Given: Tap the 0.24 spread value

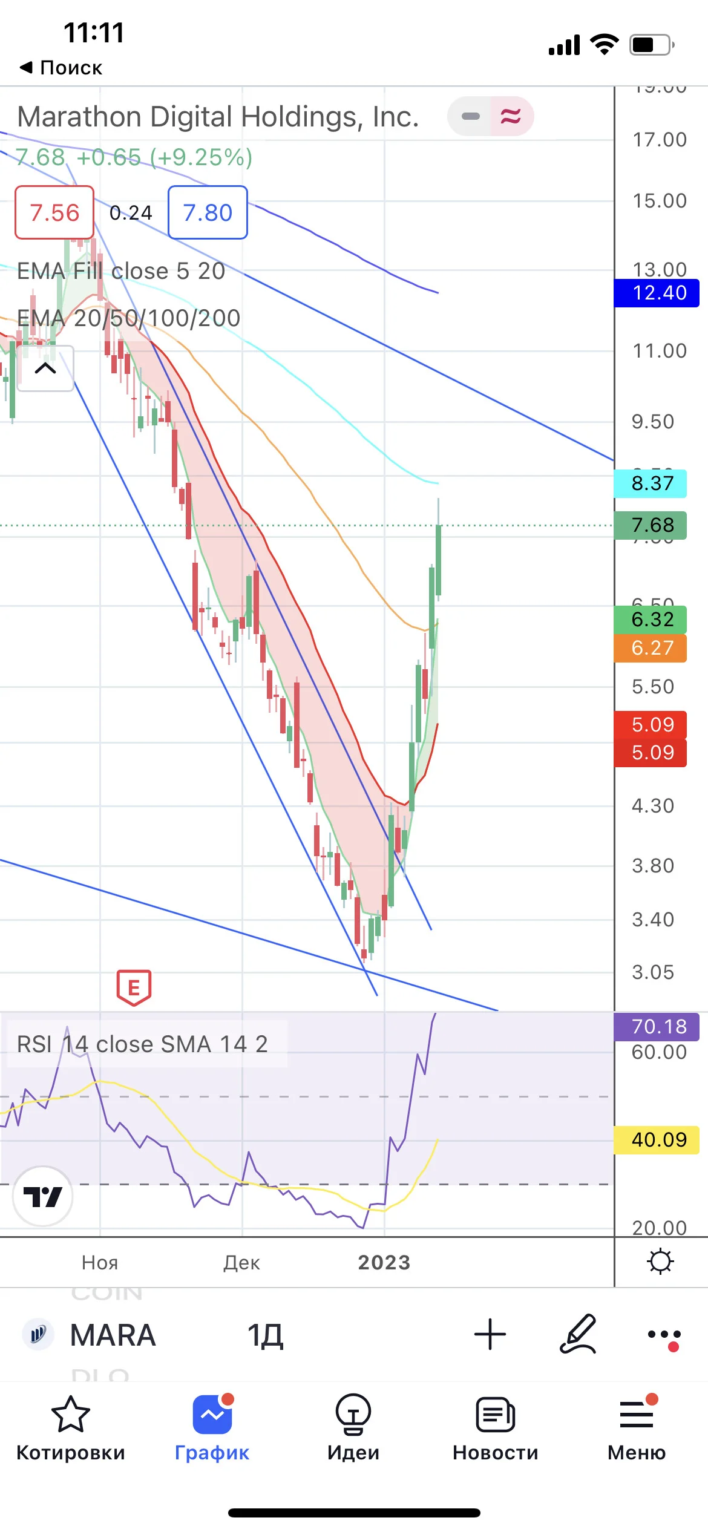Looking at the screenshot, I should pyautogui.click(x=131, y=213).
